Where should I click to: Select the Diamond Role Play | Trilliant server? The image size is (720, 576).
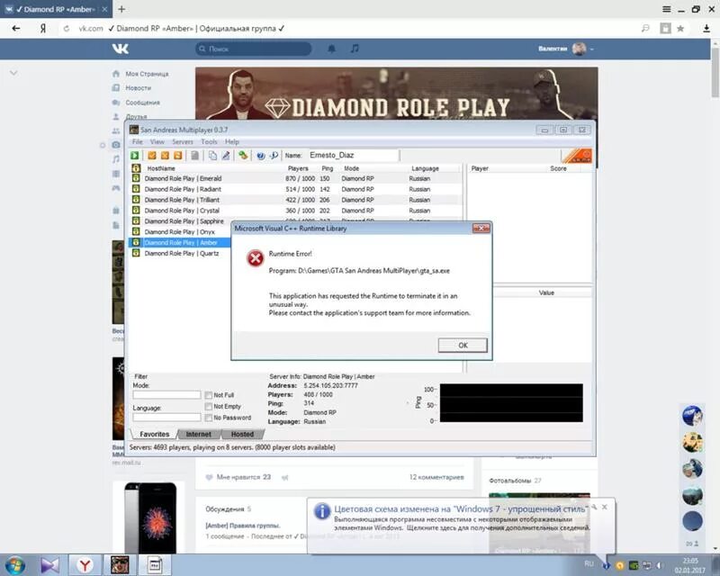click(x=296, y=200)
